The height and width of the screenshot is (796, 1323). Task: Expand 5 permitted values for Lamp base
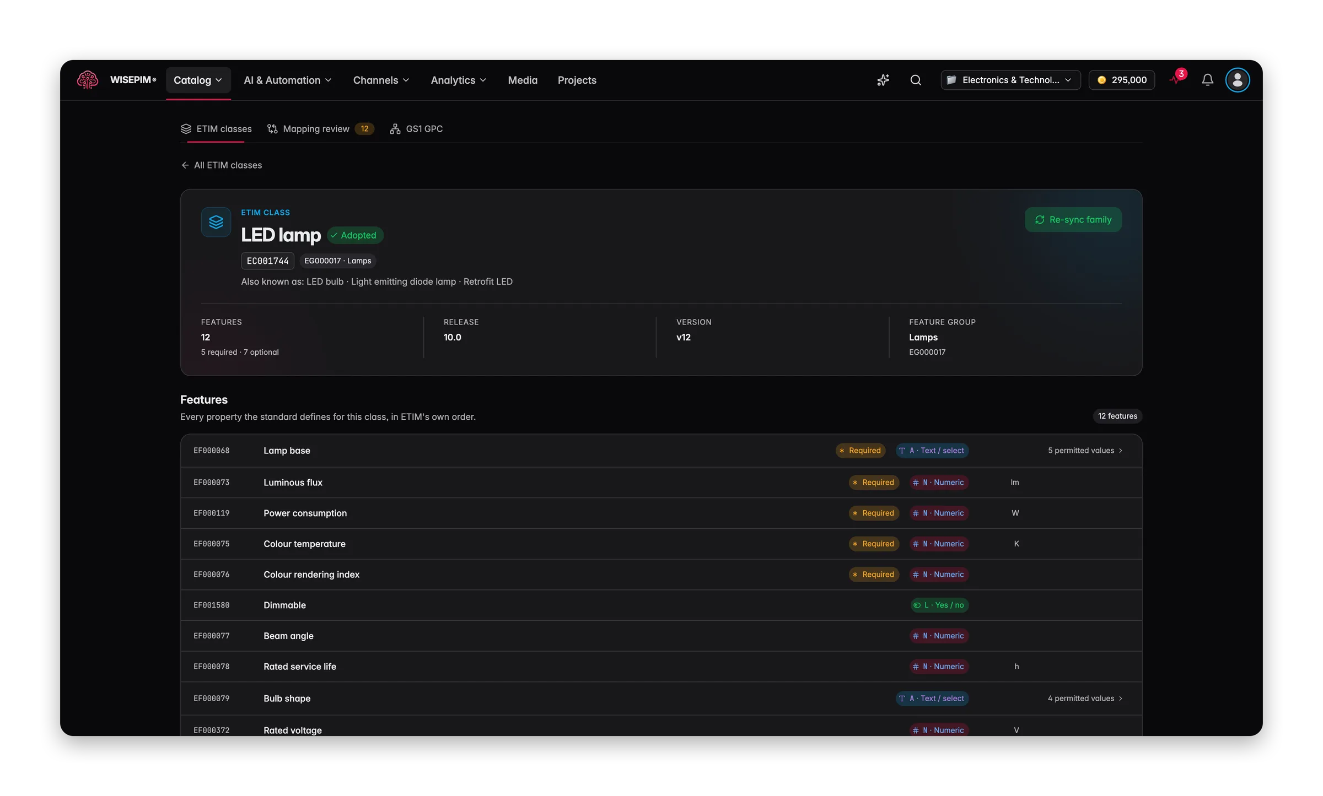click(1085, 450)
